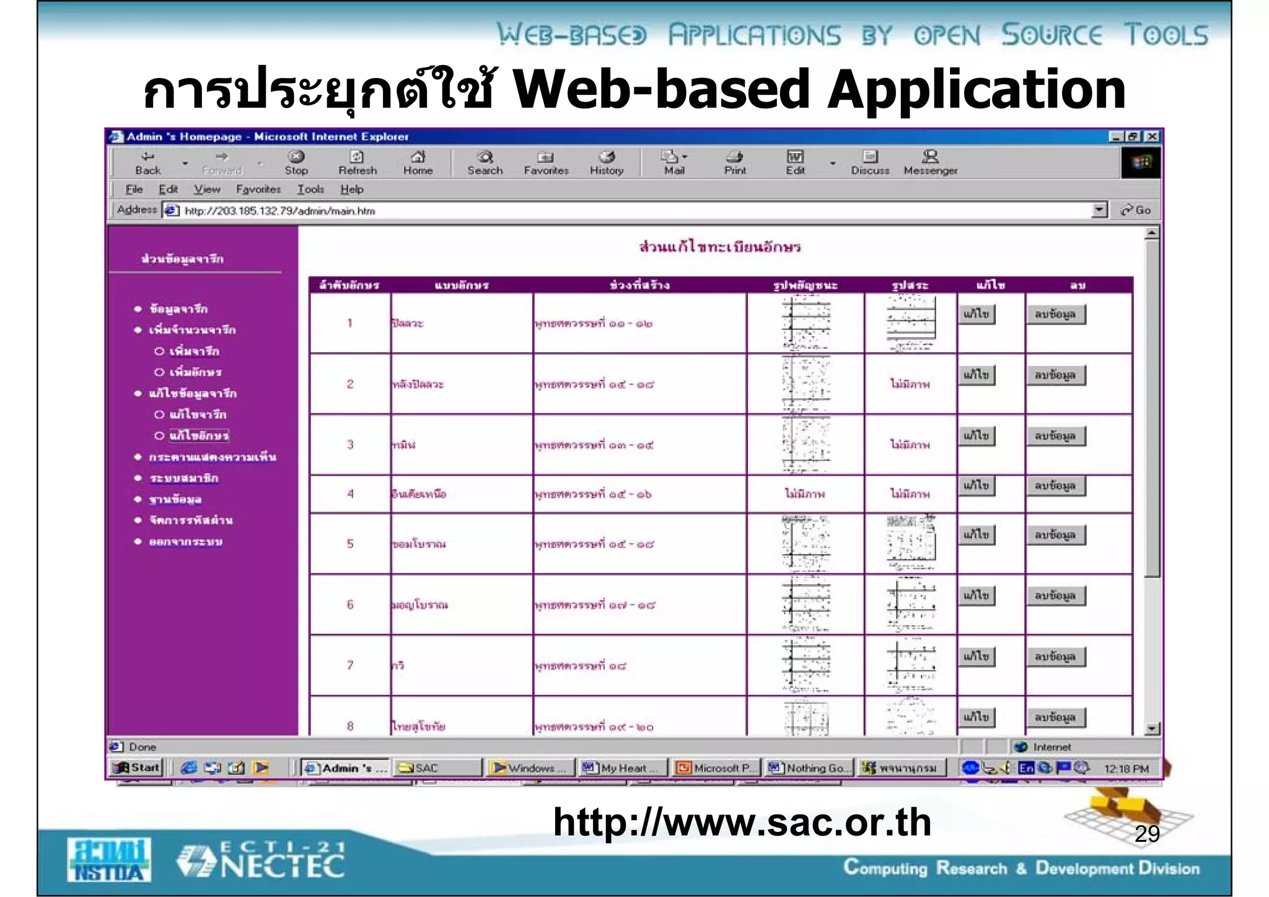Click the En language indicator in tray

click(x=1027, y=768)
